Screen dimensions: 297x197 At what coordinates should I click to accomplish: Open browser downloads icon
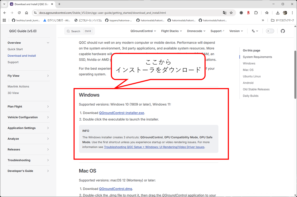(x=278, y=13)
